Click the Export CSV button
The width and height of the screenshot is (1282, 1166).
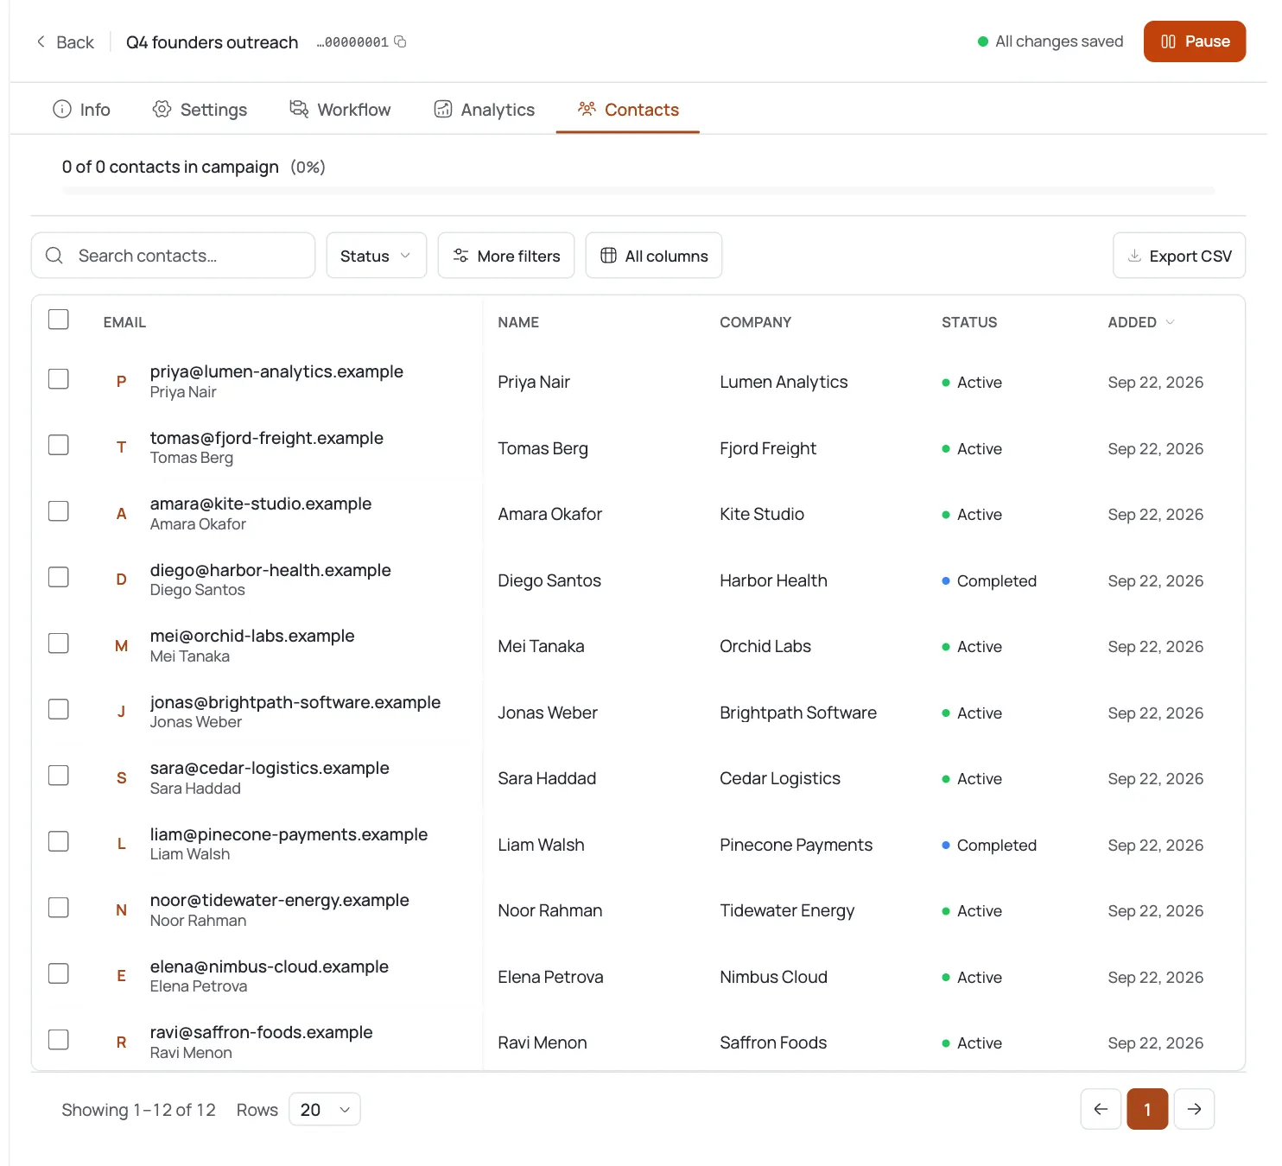click(x=1179, y=256)
